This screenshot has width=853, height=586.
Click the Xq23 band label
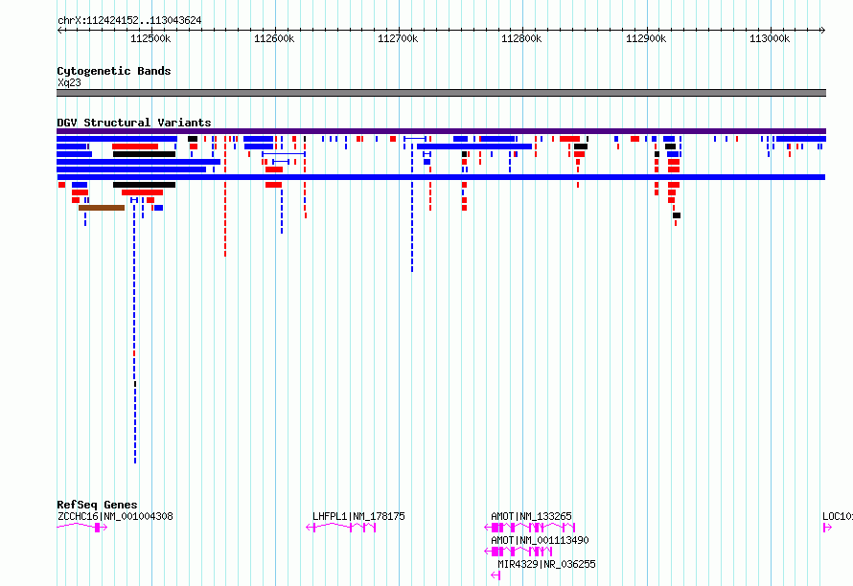point(69,82)
